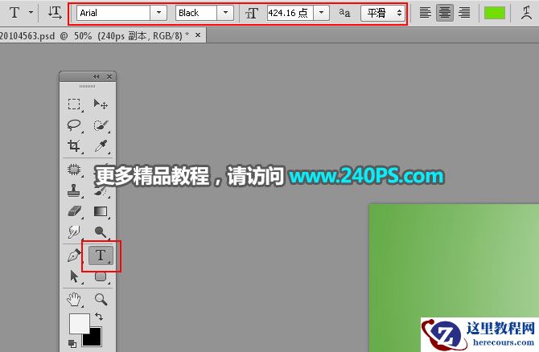Click the Black font style field
The width and height of the screenshot is (539, 352).
click(196, 13)
